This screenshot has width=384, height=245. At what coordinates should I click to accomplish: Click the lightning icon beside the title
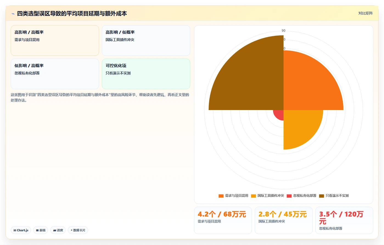[13, 14]
